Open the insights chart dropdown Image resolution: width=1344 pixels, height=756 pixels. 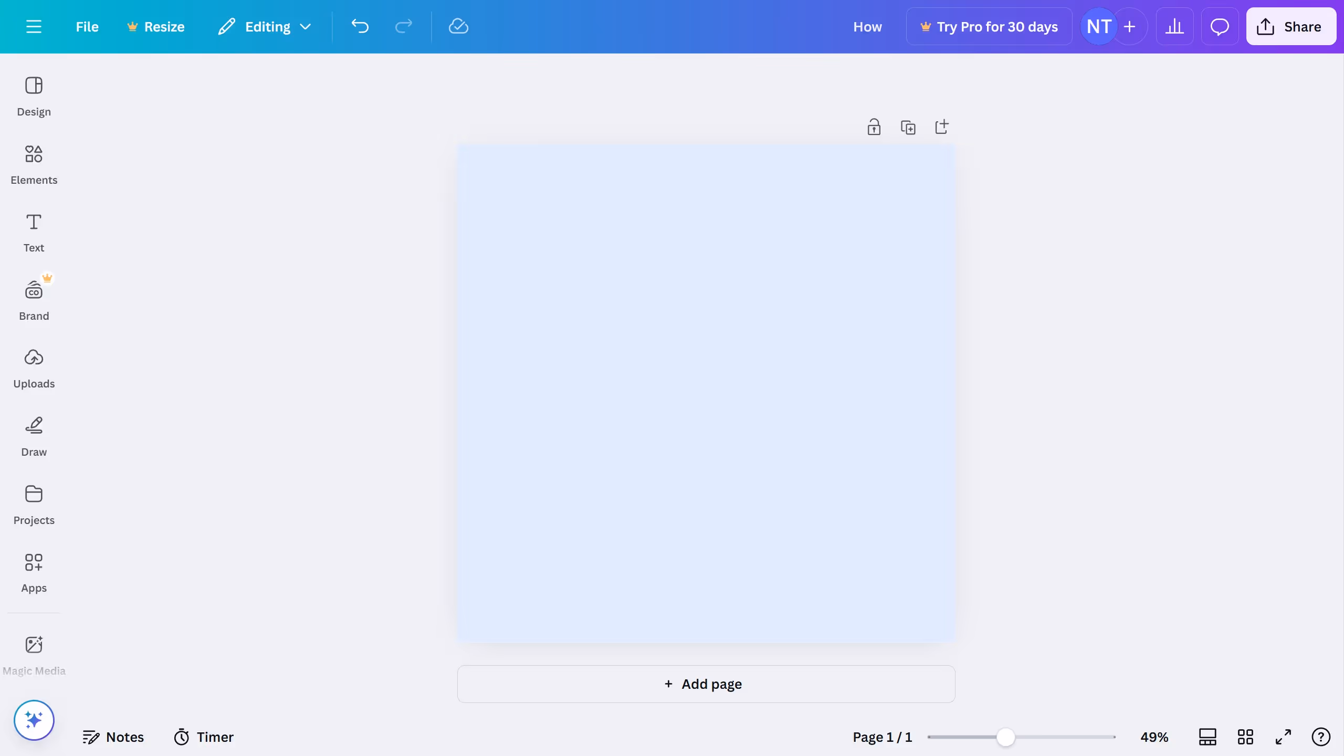pyautogui.click(x=1174, y=26)
